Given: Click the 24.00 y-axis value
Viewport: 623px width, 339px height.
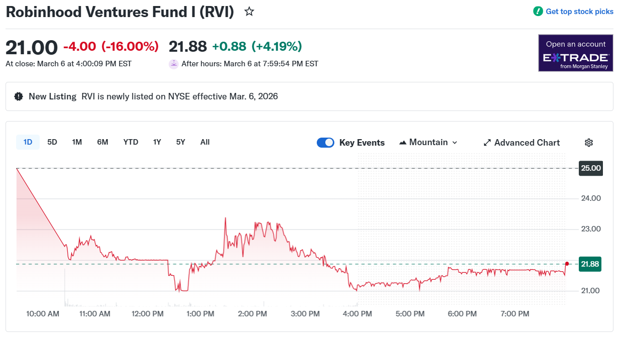Looking at the screenshot, I should click(591, 198).
